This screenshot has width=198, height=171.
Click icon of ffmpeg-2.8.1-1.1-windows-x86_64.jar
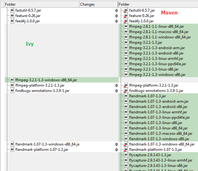point(126,37)
